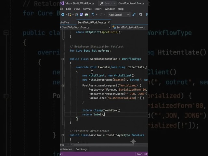Click the blue diagonal arrow toolbar icon
Viewport: 208px width, 156px height.
point(134,14)
